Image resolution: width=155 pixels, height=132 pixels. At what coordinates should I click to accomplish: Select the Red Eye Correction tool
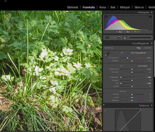(119, 38)
